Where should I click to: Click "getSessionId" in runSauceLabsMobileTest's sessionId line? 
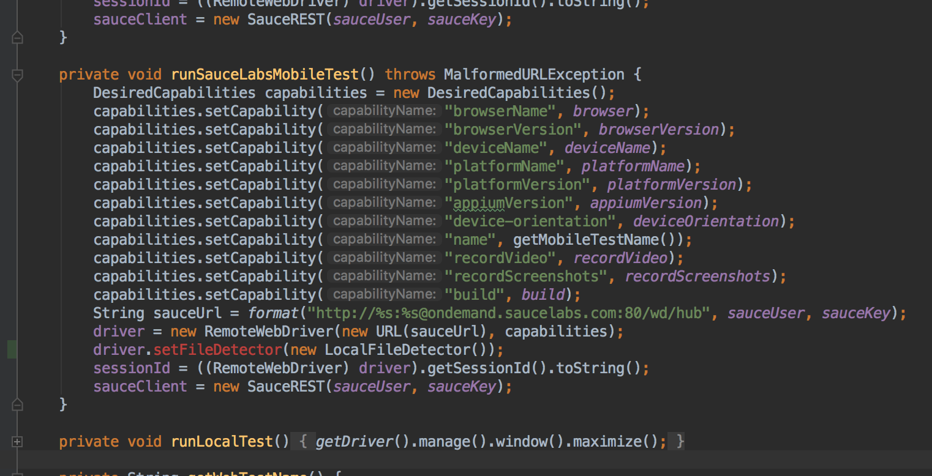point(478,368)
